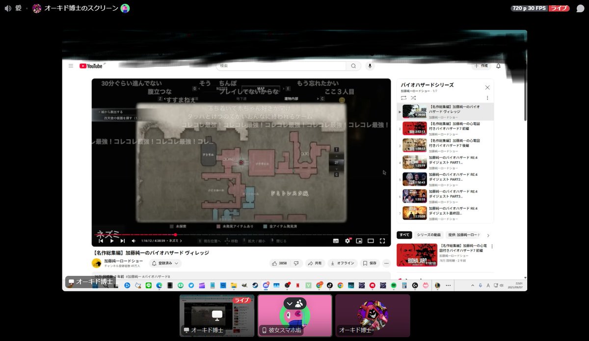
Task: Expand the system tray hidden icons chevron
Action: pyautogui.click(x=473, y=285)
